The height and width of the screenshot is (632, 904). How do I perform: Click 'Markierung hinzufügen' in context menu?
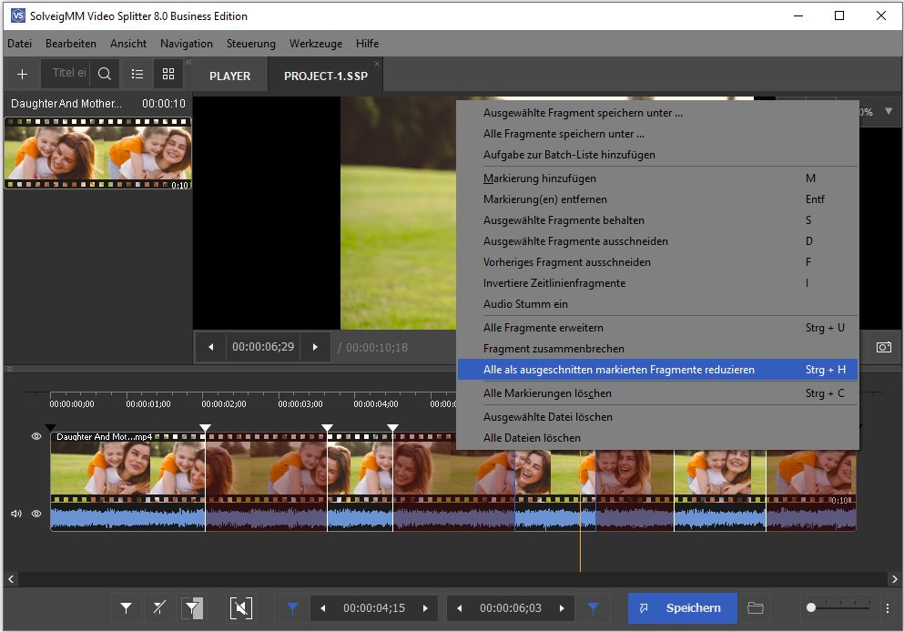coord(657,178)
